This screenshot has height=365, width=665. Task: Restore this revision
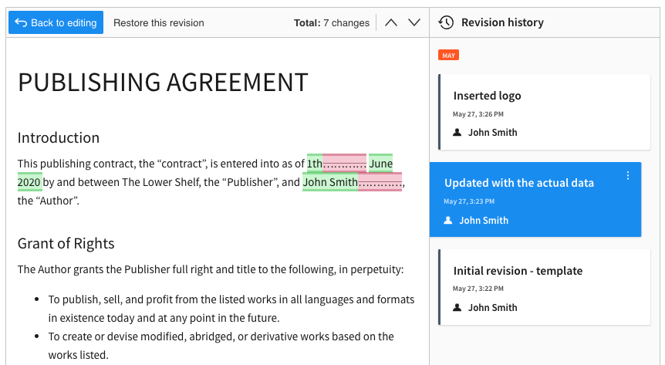click(x=158, y=22)
